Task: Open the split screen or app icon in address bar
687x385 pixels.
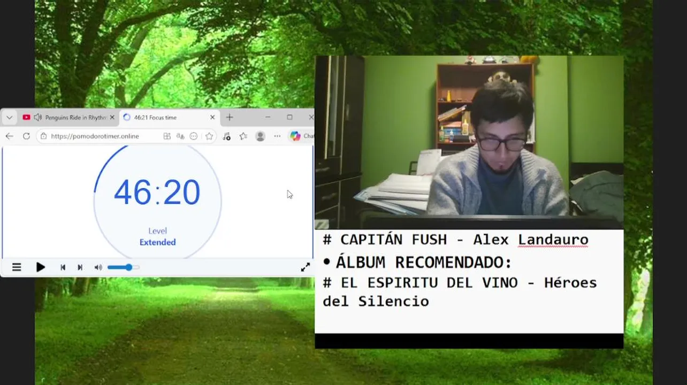Action: pyautogui.click(x=167, y=136)
